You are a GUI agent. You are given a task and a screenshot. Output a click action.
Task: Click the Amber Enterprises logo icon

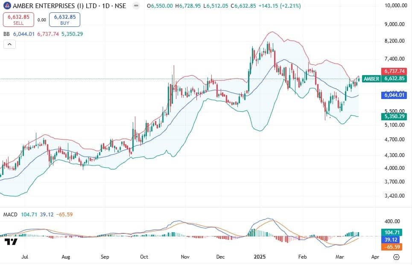tap(6, 6)
